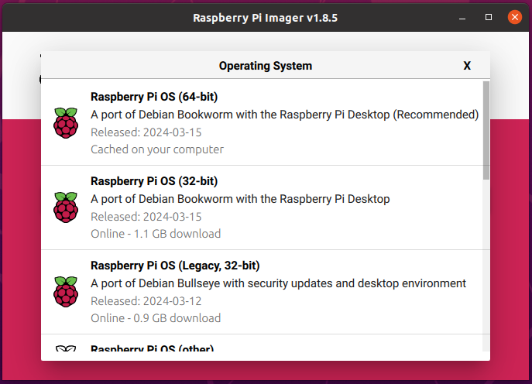Click raspberry icon beside Raspberry Pi OS (32-bit)
The width and height of the screenshot is (532, 384).
[66, 207]
